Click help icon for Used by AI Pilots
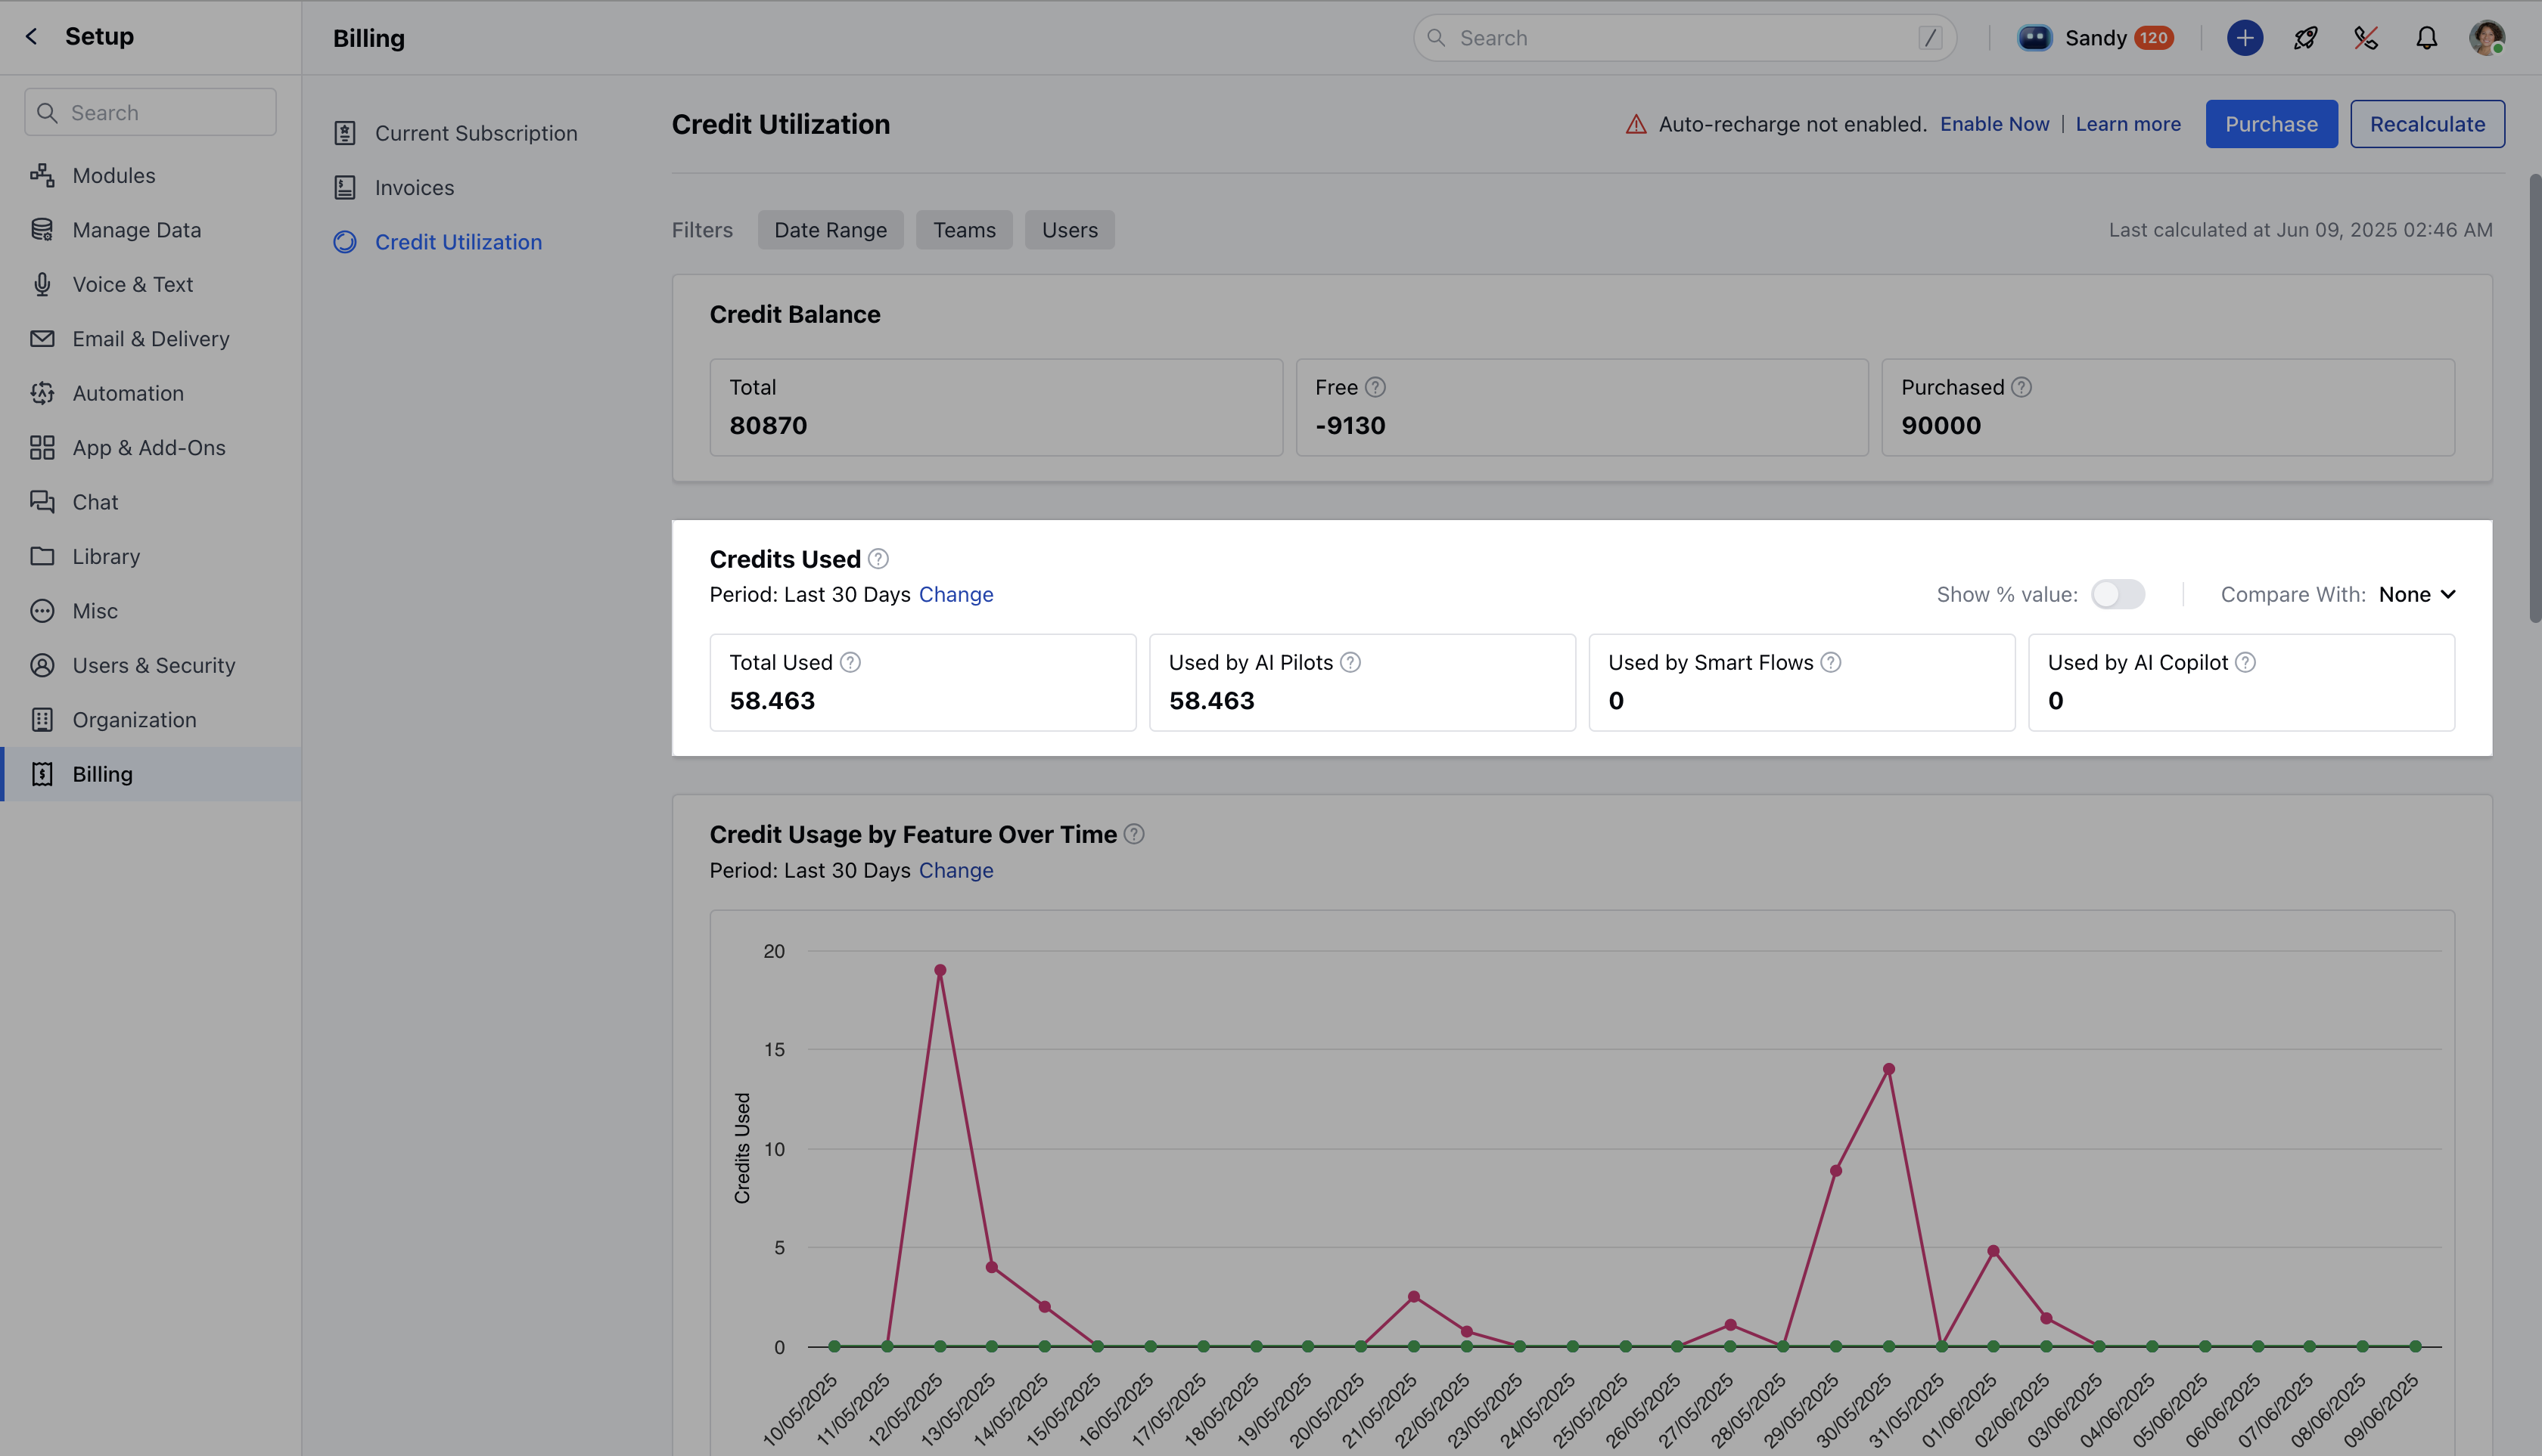The image size is (2542, 1456). coord(1350,662)
